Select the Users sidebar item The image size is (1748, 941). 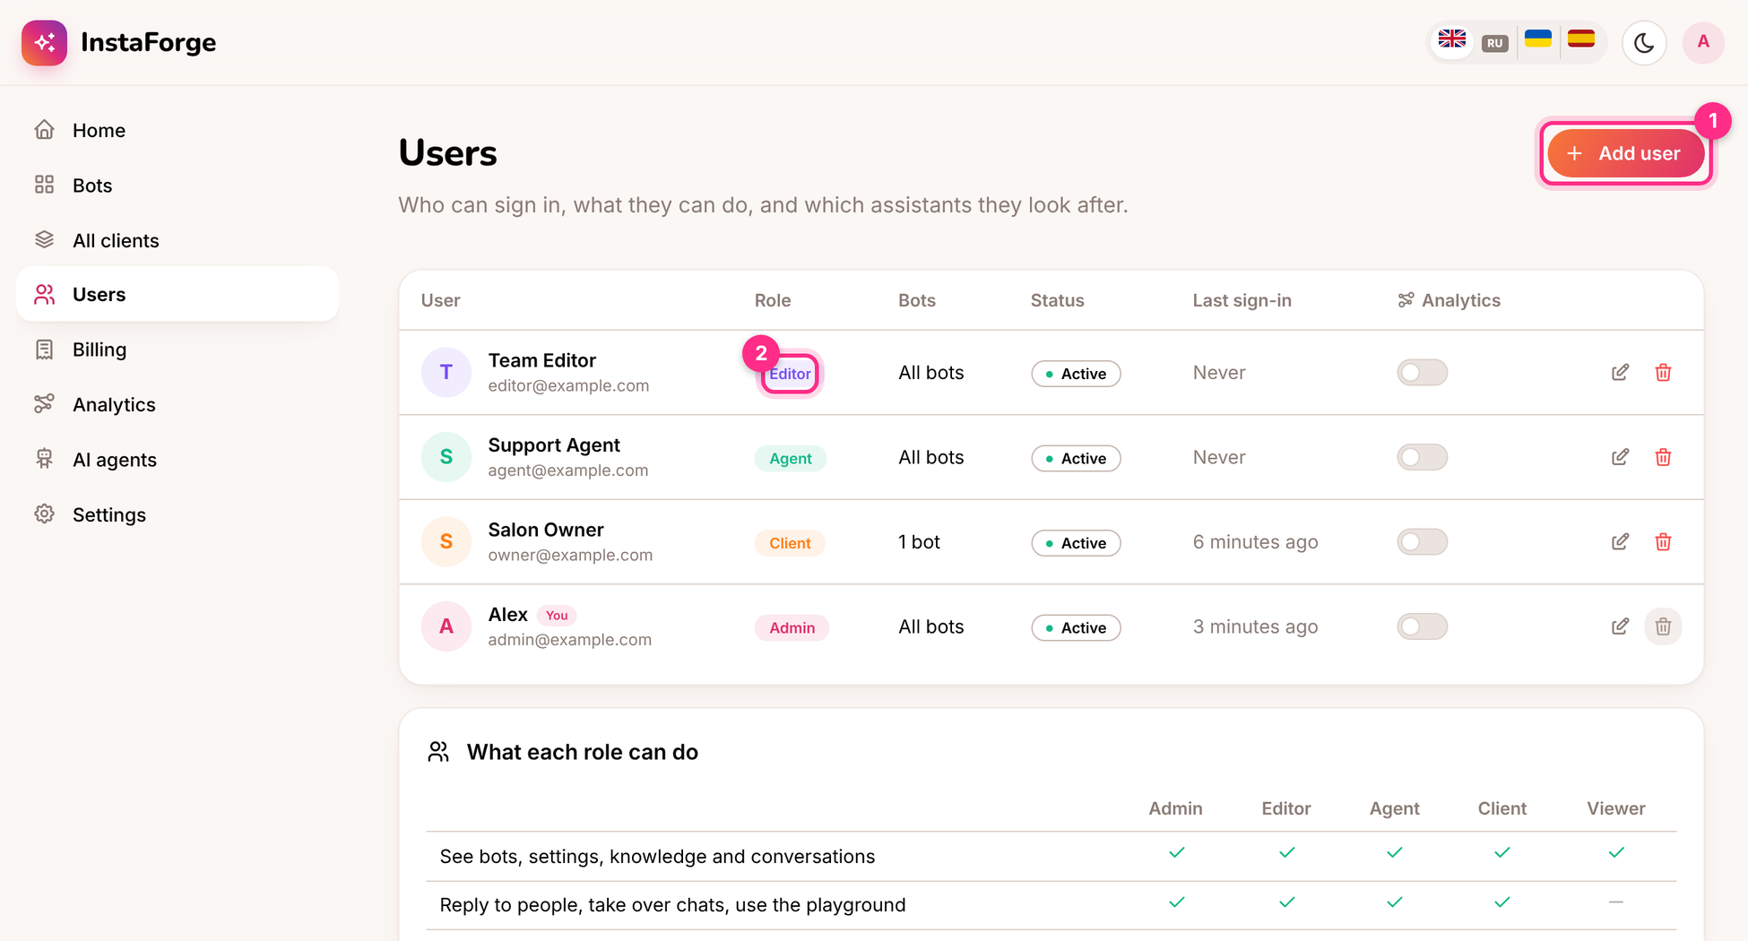177,294
